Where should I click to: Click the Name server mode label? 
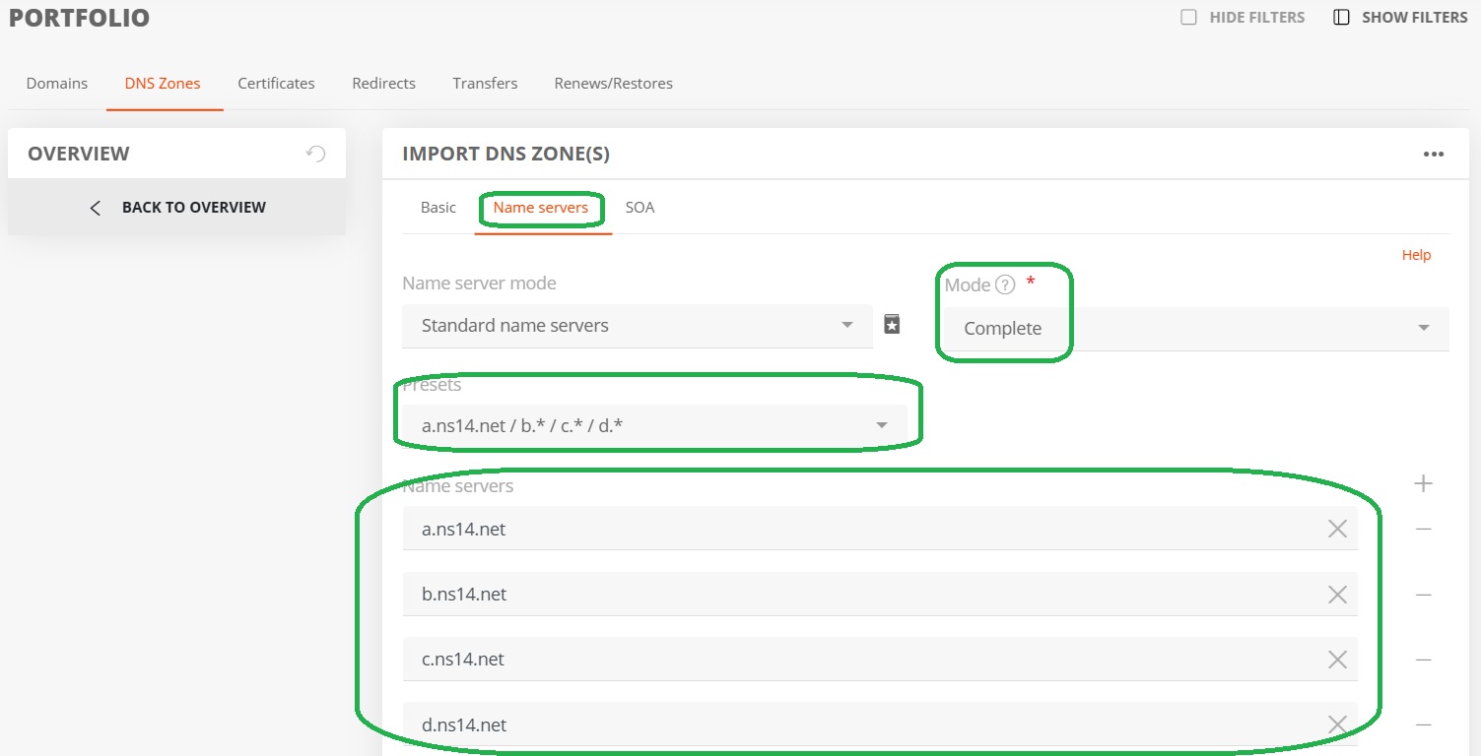click(479, 283)
